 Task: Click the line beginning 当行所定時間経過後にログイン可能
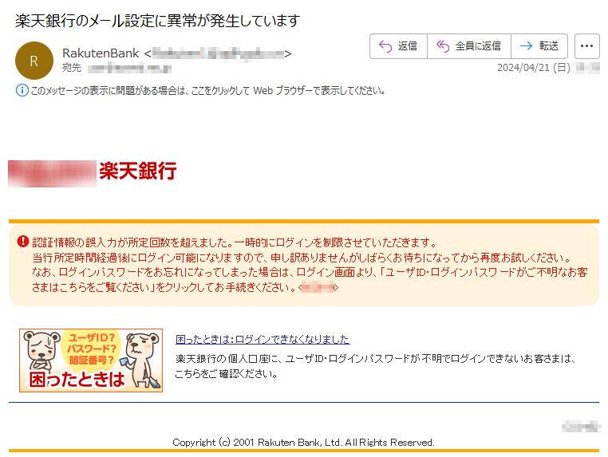tap(302, 258)
